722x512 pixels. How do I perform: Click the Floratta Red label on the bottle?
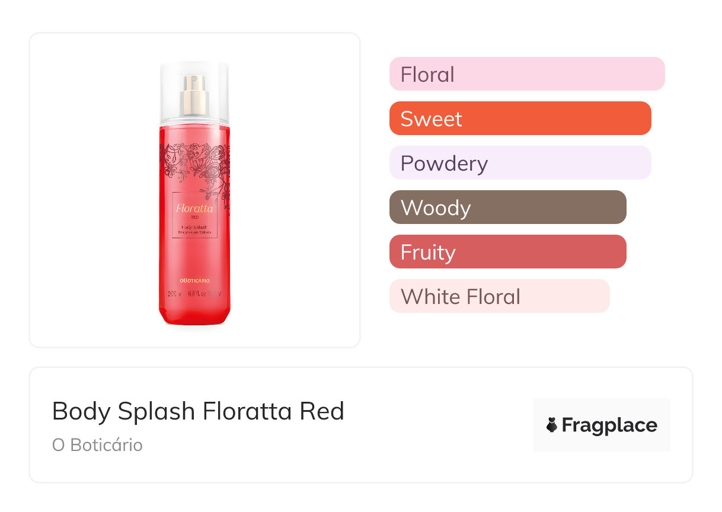tap(194, 209)
